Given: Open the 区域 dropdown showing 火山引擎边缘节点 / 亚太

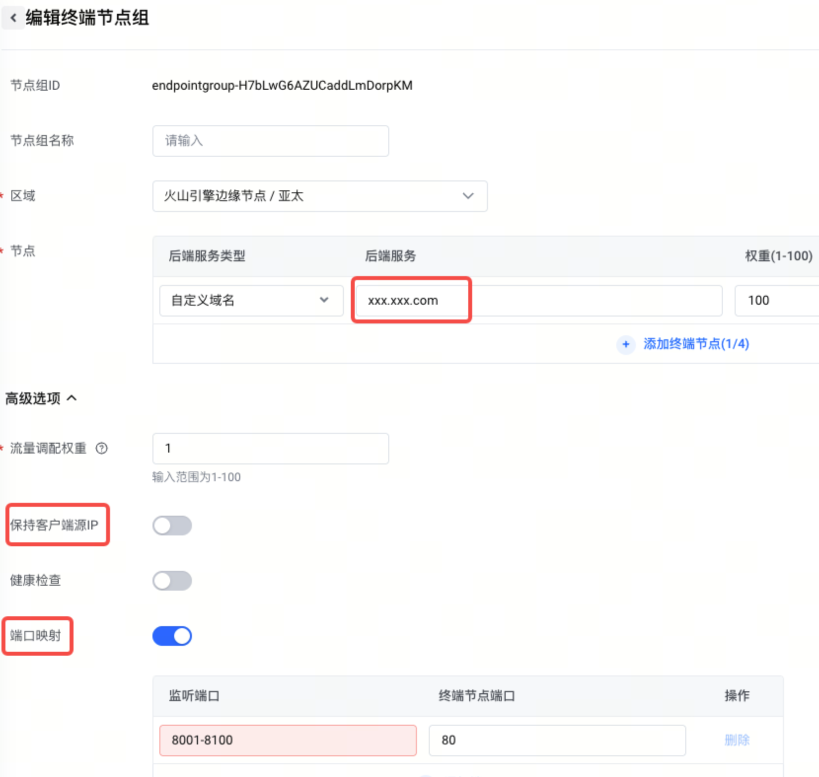Looking at the screenshot, I should coord(320,196).
